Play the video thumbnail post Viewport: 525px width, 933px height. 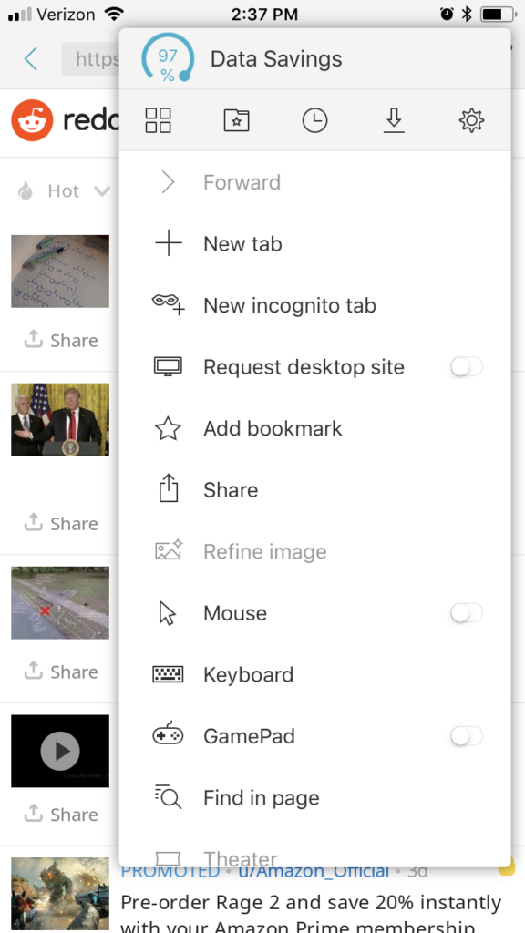[x=60, y=751]
